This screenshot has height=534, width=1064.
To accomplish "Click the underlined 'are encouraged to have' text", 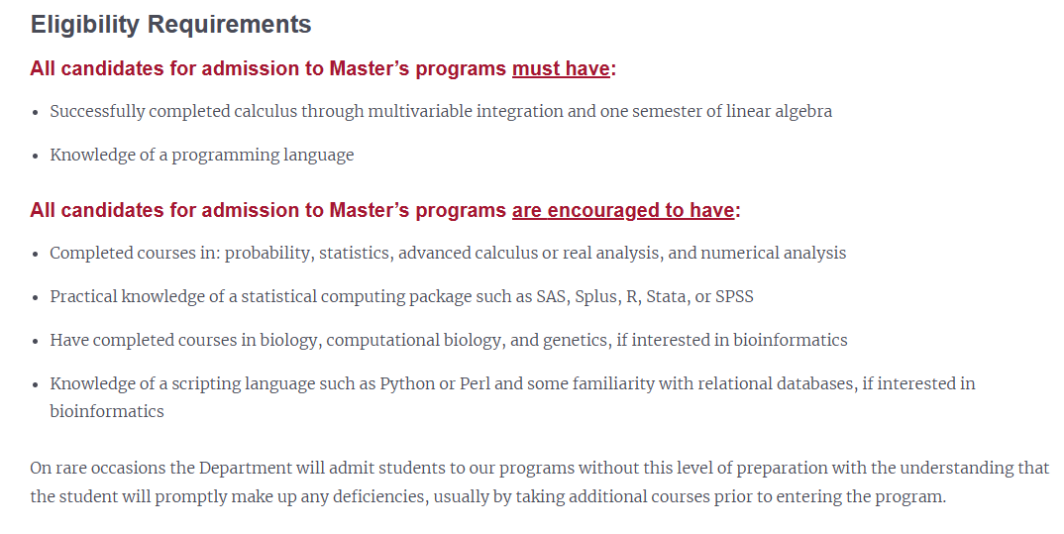I will 623,210.
